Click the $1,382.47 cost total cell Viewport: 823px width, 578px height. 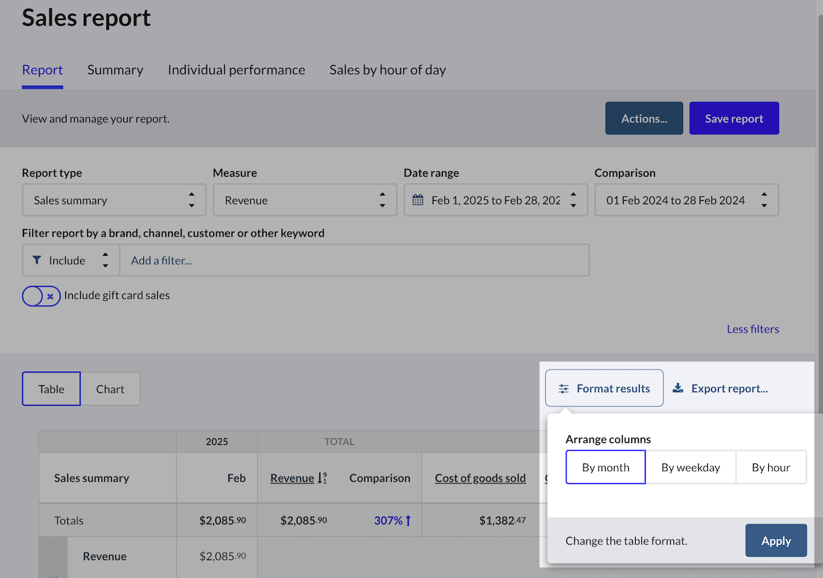[x=503, y=520]
